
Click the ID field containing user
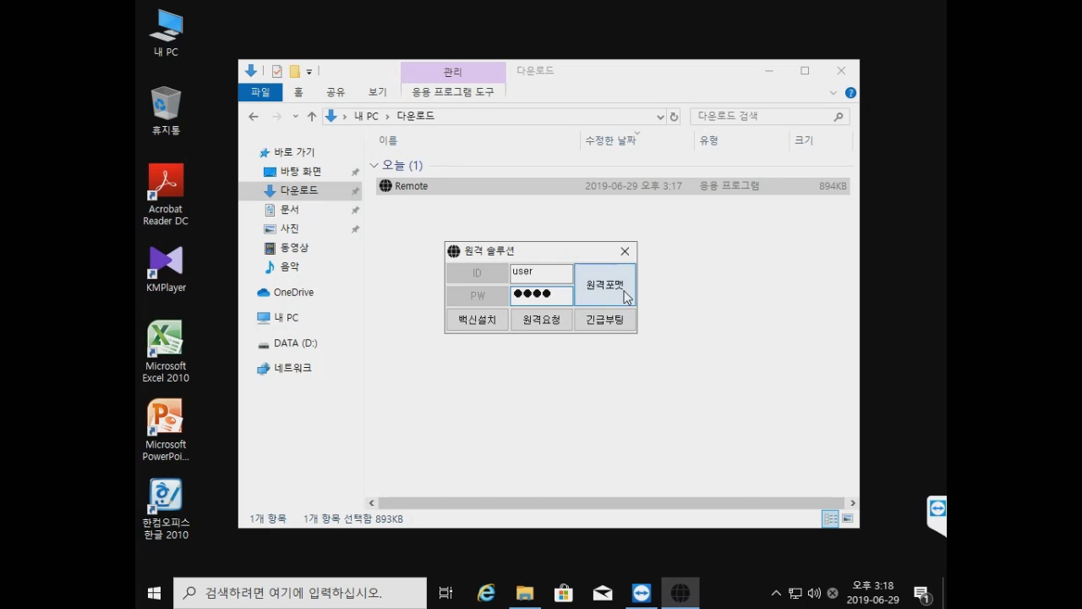click(x=541, y=273)
